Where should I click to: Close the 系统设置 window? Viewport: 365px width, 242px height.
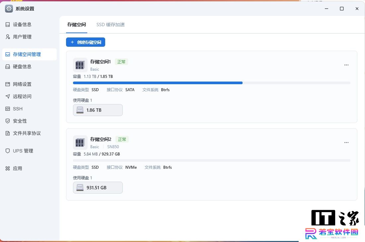(357, 9)
